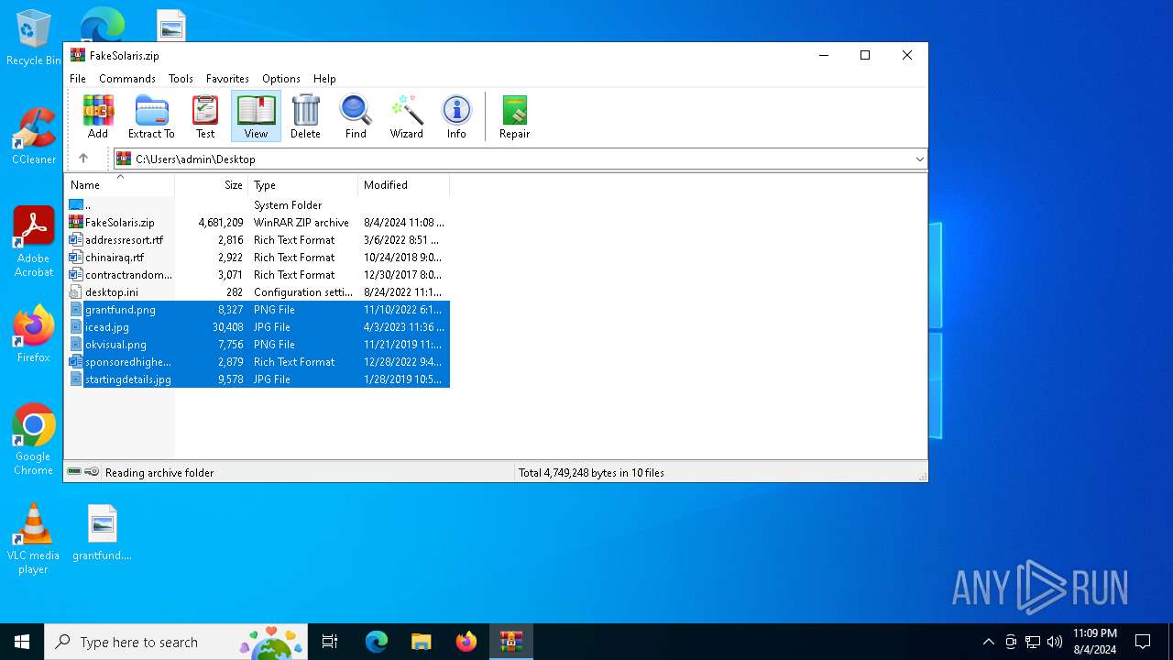Select desktop.ini file
The width and height of the screenshot is (1173, 660).
tap(257, 292)
